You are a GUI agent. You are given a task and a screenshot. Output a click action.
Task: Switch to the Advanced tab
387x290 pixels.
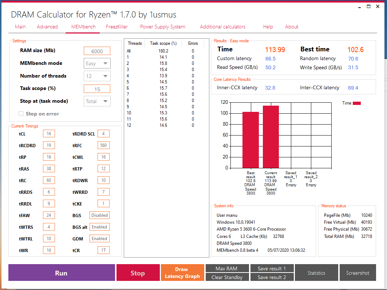[47, 27]
